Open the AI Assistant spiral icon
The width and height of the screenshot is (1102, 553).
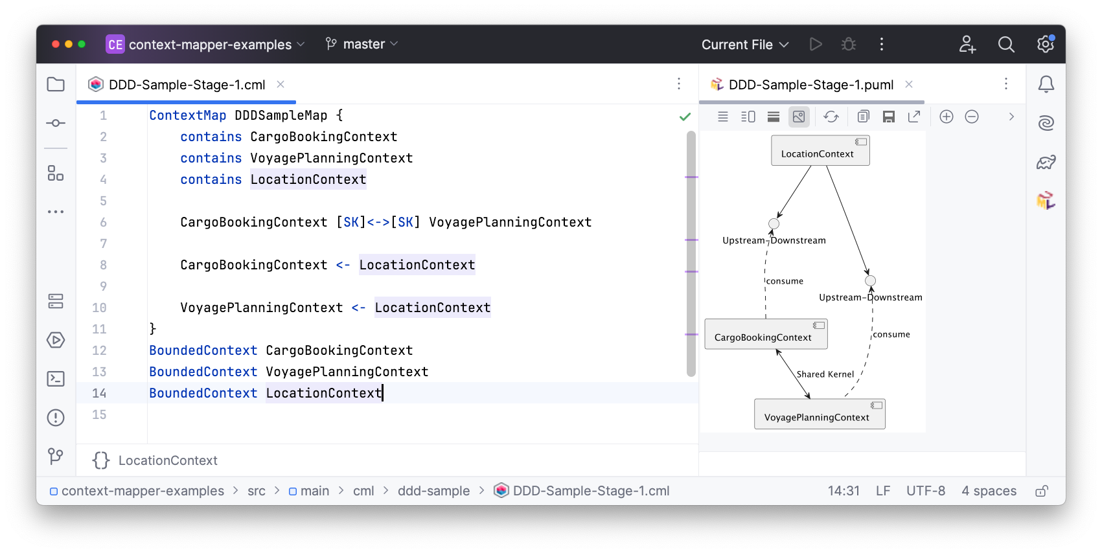(1046, 123)
